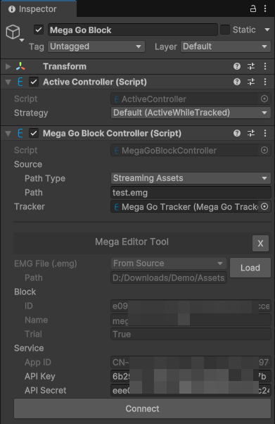
Task: Click the App ID field
Action: 191,362
